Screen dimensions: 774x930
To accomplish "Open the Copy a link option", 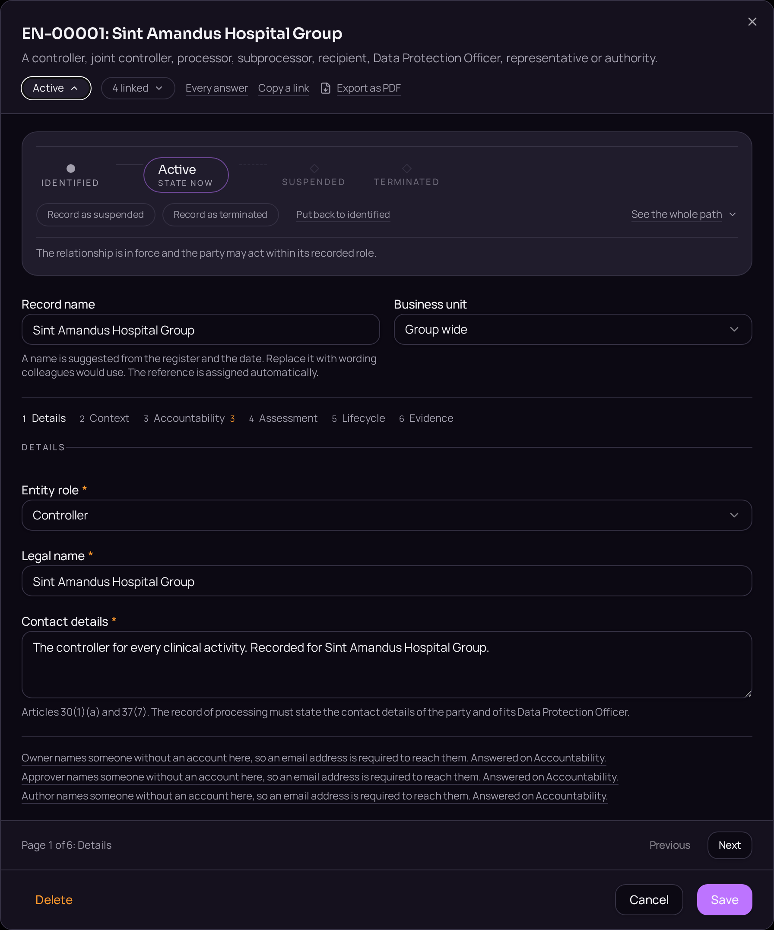I will pos(283,88).
